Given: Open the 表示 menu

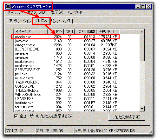Looking at the screenshot, I should pos(57,12).
